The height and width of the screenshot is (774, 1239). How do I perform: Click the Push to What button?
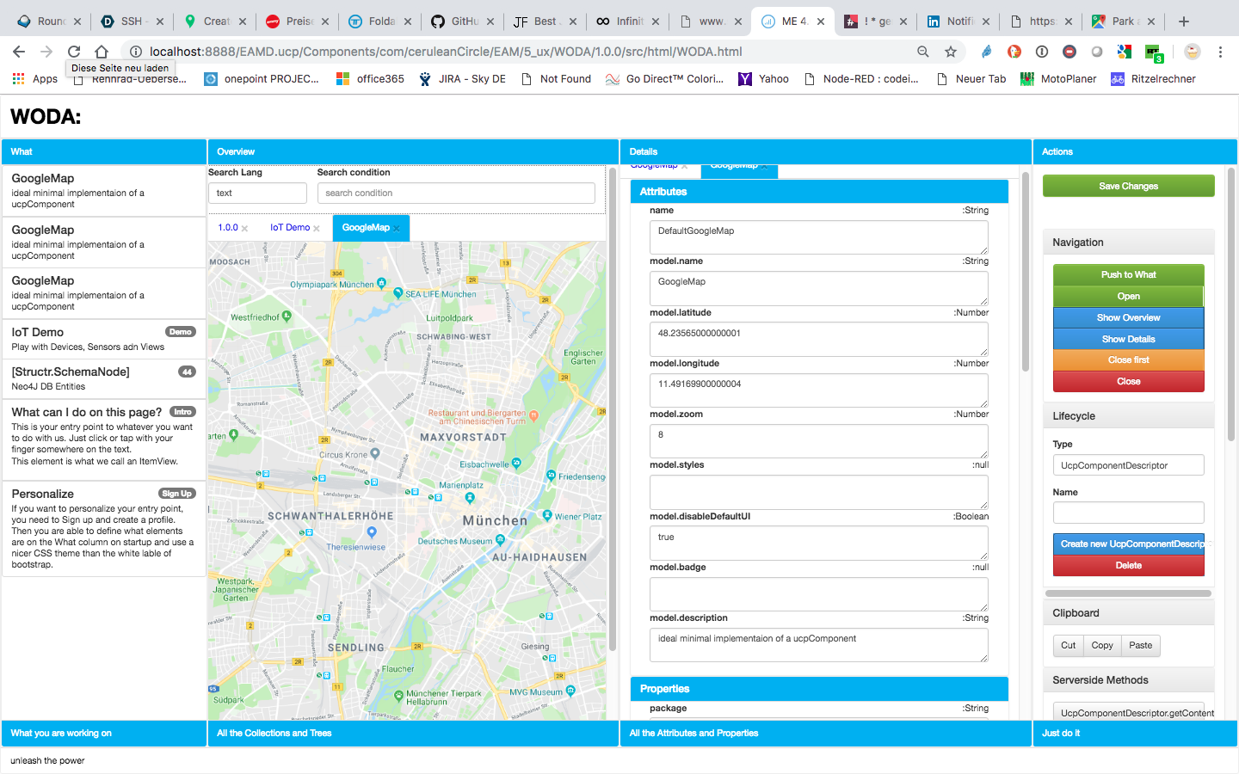pos(1128,274)
